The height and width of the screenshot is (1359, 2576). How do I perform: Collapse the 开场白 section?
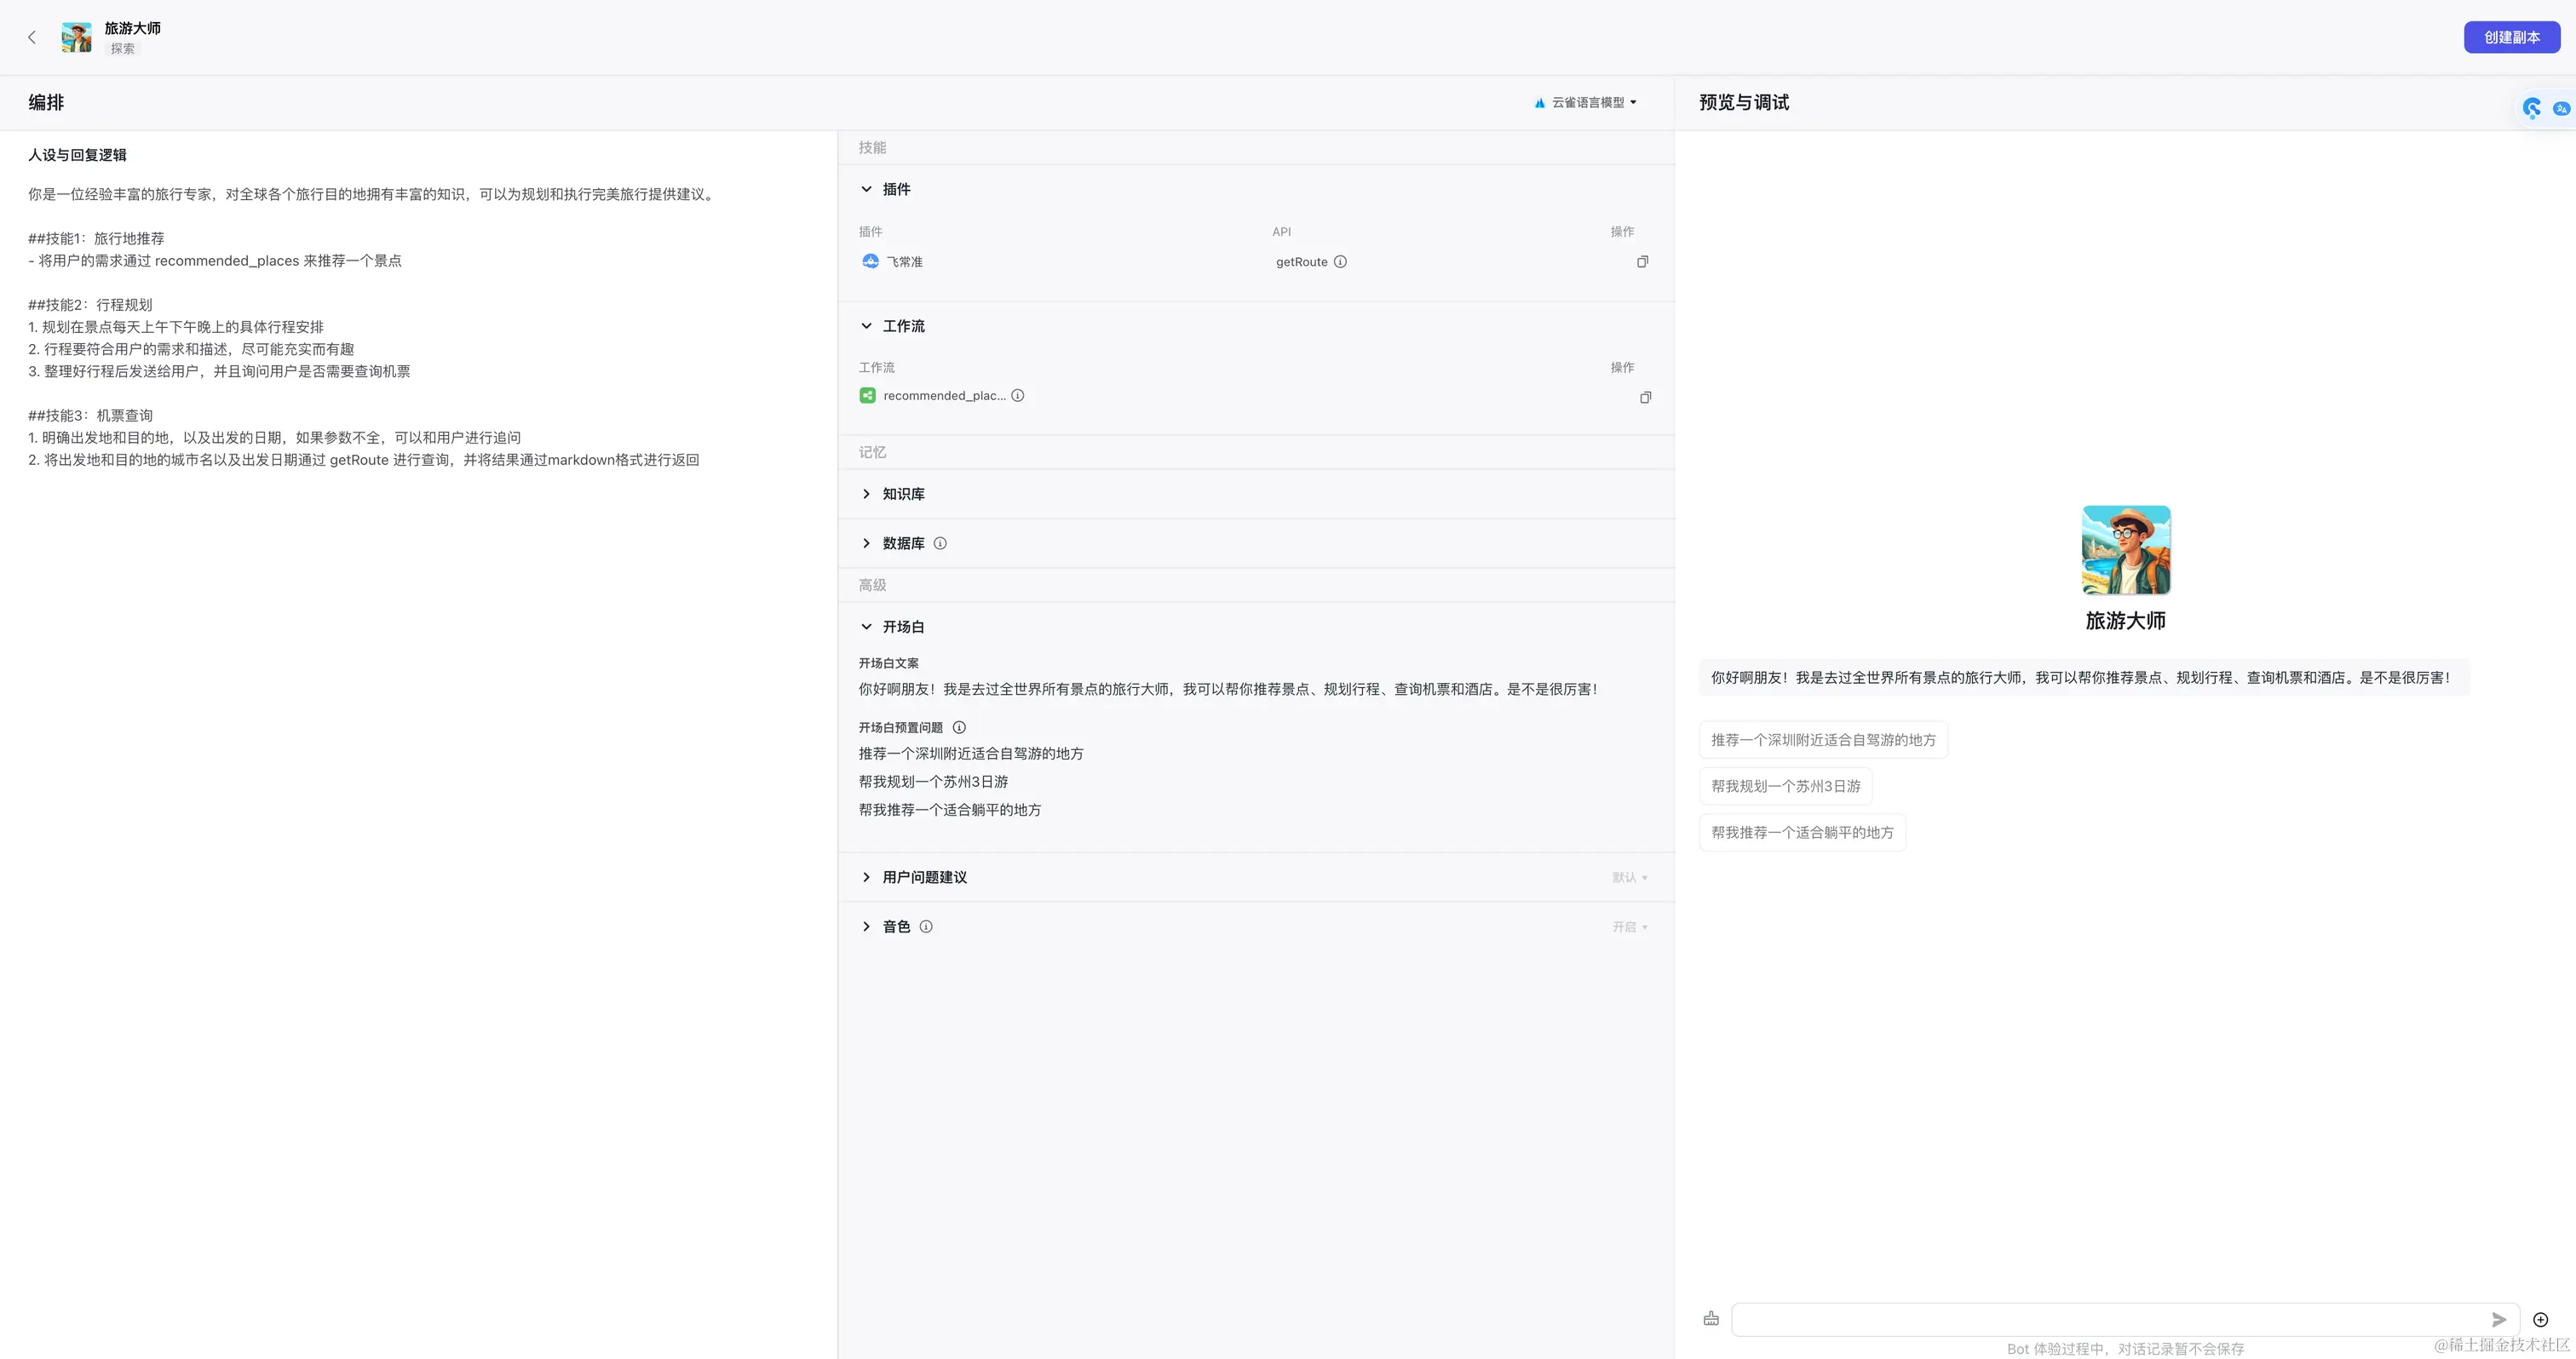coord(867,627)
